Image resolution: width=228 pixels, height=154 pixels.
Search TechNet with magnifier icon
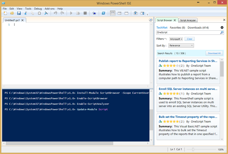222,33
